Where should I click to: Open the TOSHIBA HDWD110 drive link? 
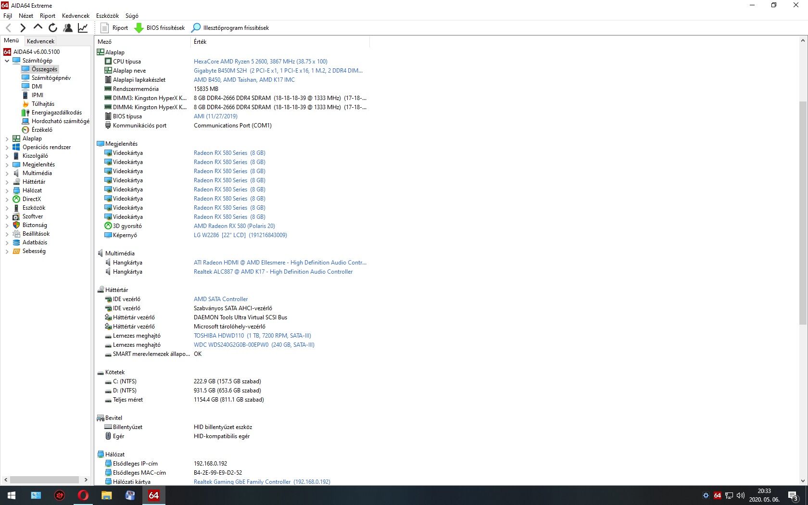click(x=252, y=336)
